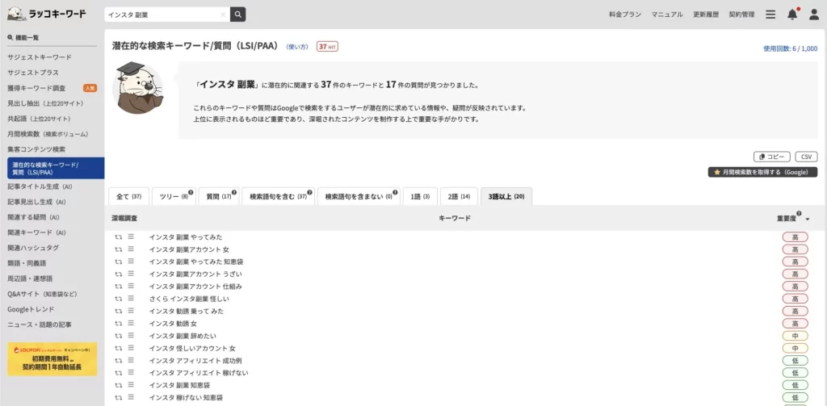Click the ラッコキーワード logo
The image size is (827, 406).
click(47, 14)
